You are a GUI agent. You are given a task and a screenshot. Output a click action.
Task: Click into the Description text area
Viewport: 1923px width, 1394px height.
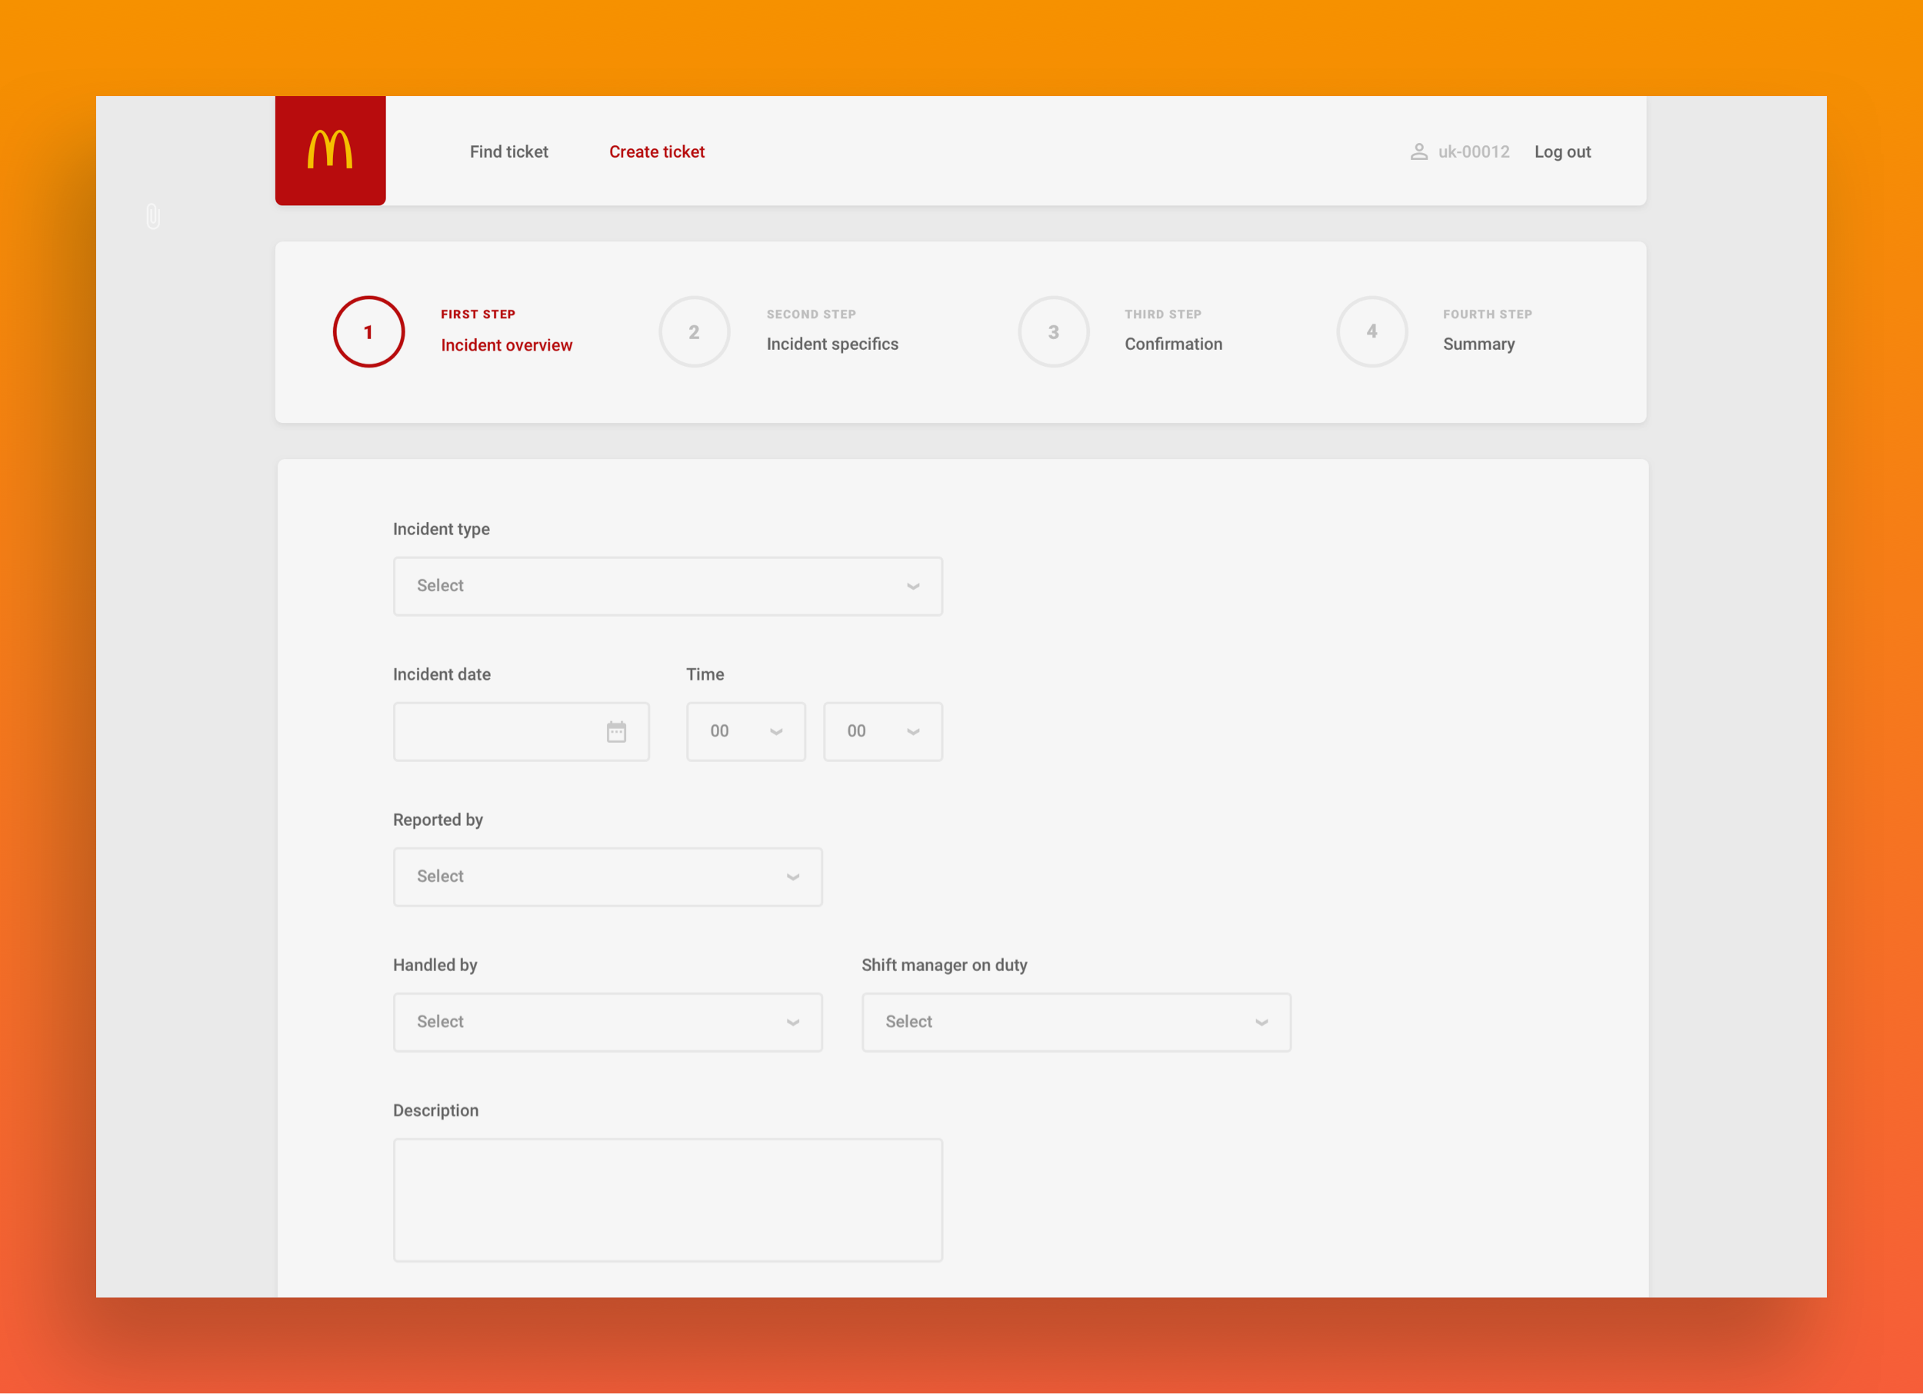click(668, 1200)
